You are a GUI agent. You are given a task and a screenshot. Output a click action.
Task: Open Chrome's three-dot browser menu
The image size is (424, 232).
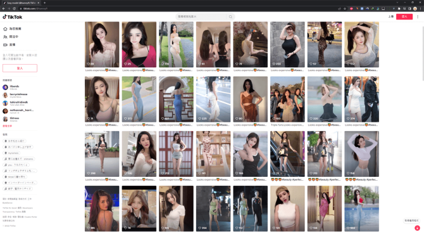tap(420, 9)
